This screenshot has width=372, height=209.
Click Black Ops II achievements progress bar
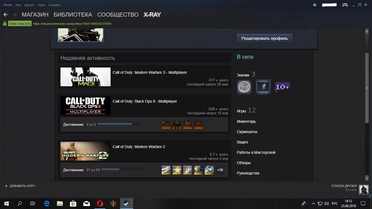click(x=120, y=124)
